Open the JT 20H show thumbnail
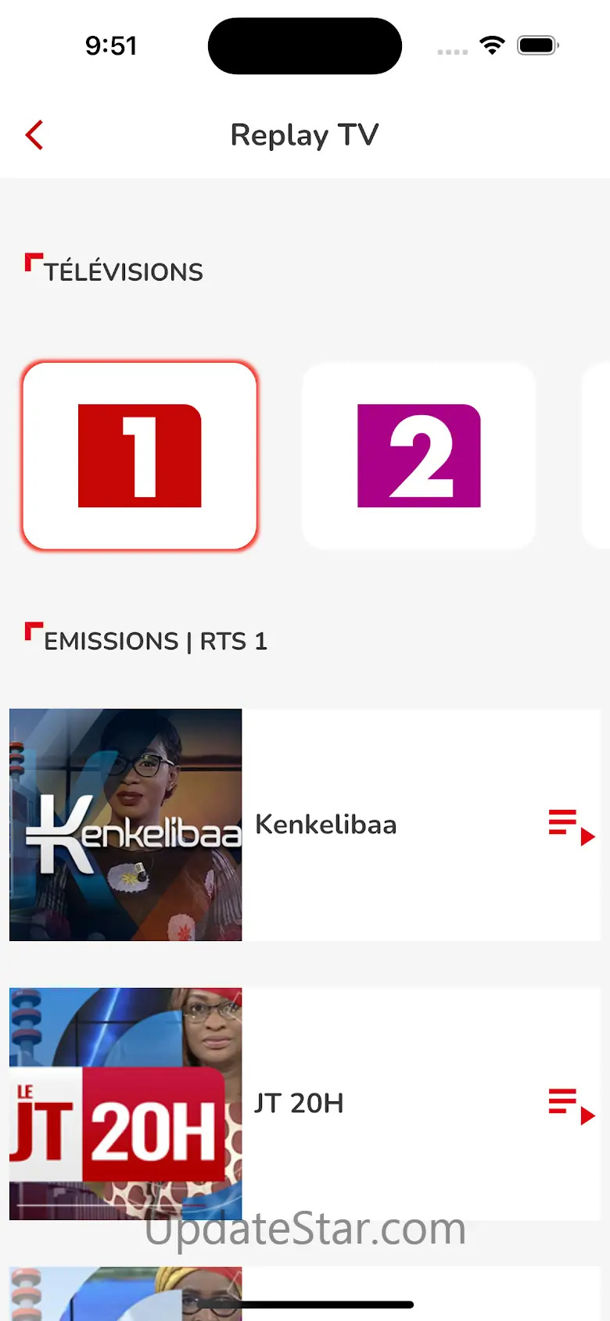The width and height of the screenshot is (610, 1321). (x=125, y=1104)
